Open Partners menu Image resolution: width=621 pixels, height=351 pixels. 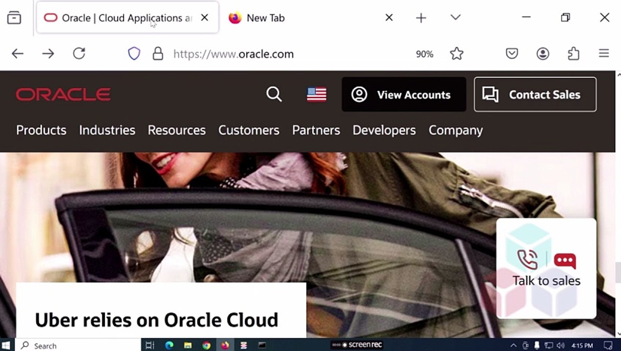click(316, 130)
